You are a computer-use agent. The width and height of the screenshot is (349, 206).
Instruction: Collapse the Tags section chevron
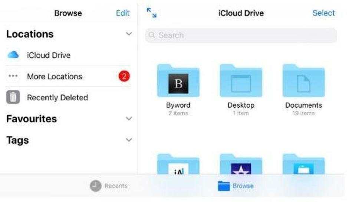coord(129,140)
